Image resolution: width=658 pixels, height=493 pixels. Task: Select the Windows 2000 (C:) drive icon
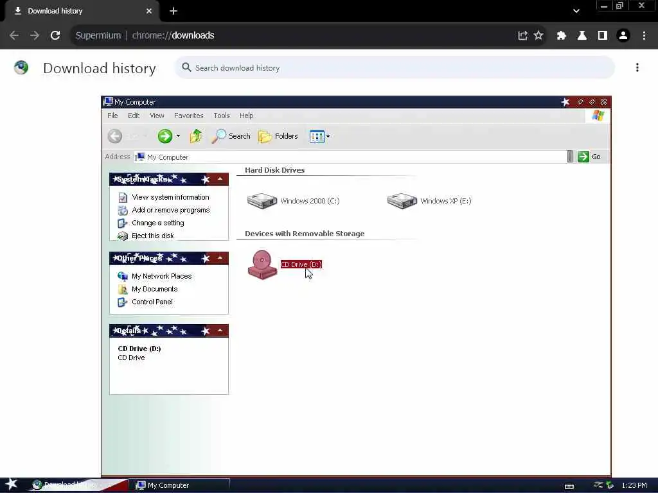pos(262,200)
